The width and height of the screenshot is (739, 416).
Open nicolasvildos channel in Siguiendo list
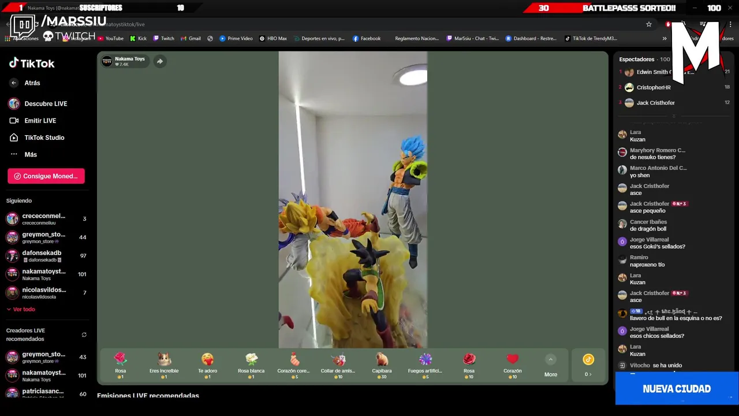click(46, 293)
